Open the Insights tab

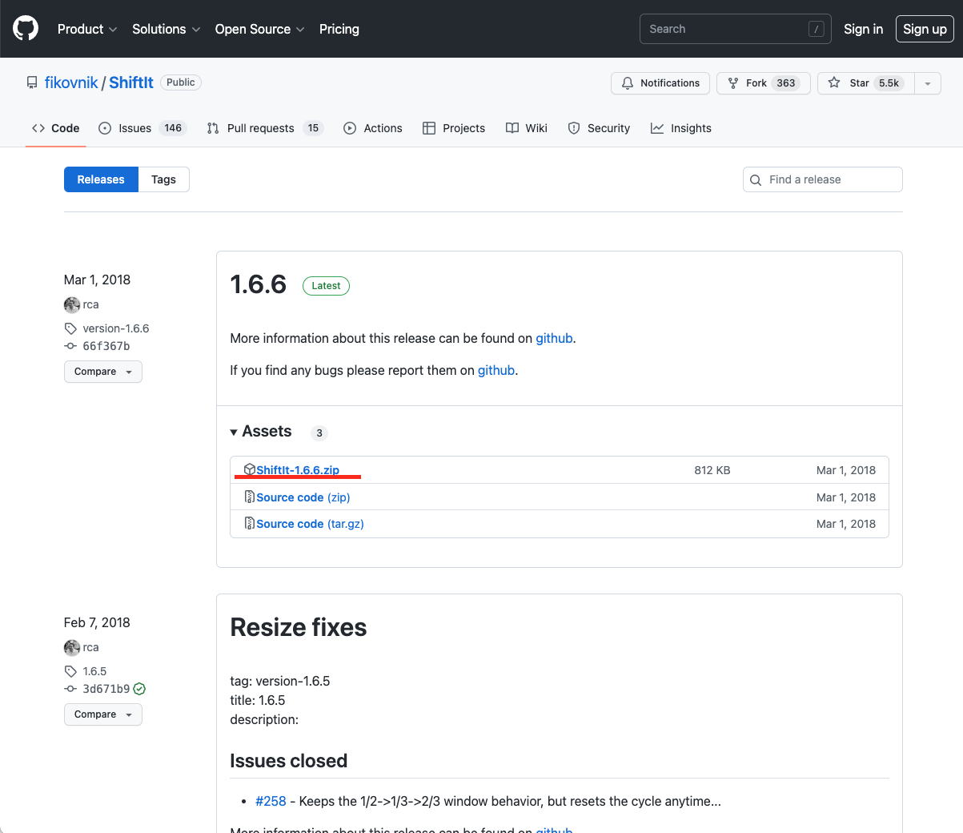pos(681,128)
